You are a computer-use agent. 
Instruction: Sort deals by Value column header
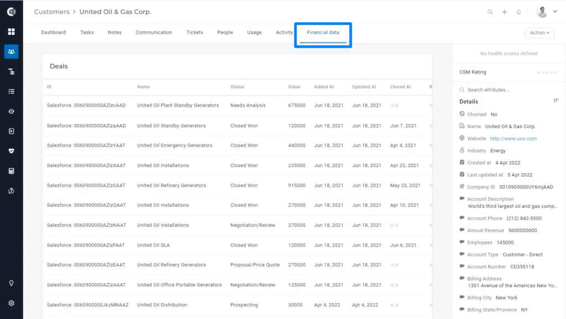pyautogui.click(x=294, y=87)
